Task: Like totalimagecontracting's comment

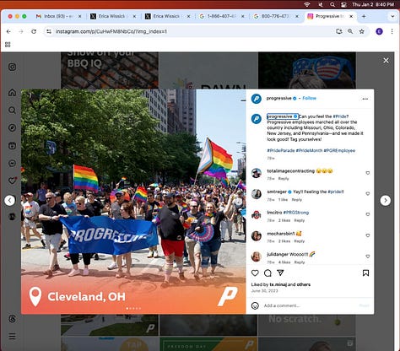Action: [368, 173]
